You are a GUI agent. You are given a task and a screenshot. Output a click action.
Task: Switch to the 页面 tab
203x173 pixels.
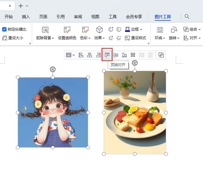[x=43, y=17]
